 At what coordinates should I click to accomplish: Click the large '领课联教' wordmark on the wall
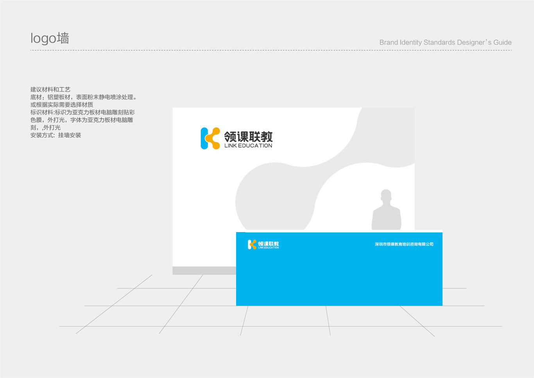coord(249,137)
